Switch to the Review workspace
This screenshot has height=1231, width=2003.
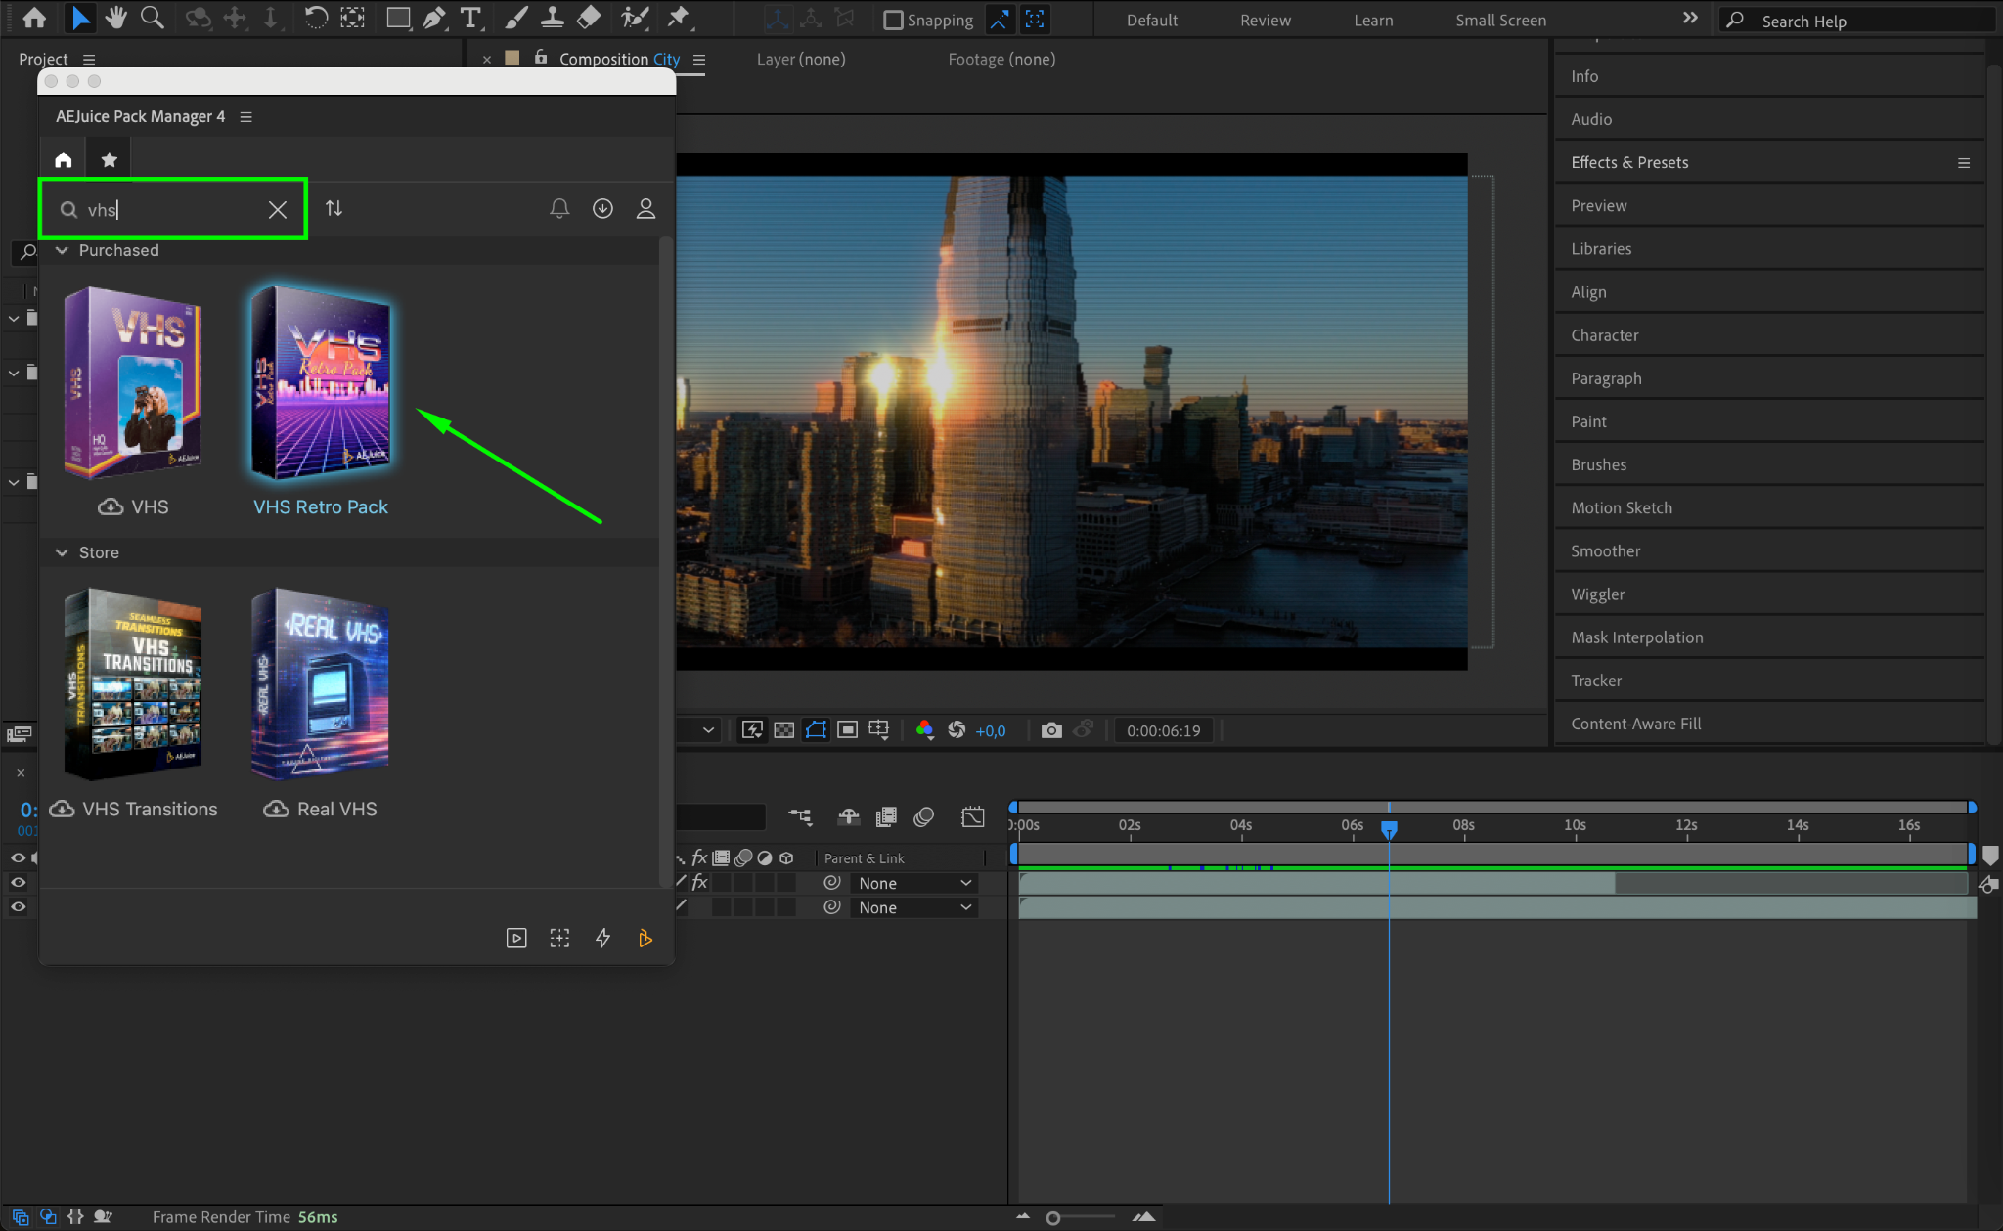coord(1265,21)
